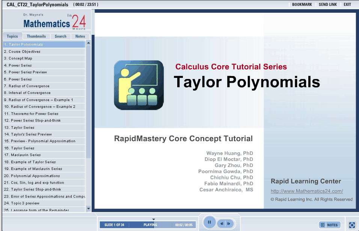359x231 pixels.
Task: Bookmark this slide
Action: (302, 4)
